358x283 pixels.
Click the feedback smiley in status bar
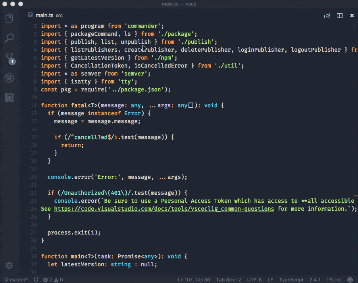coord(350,280)
